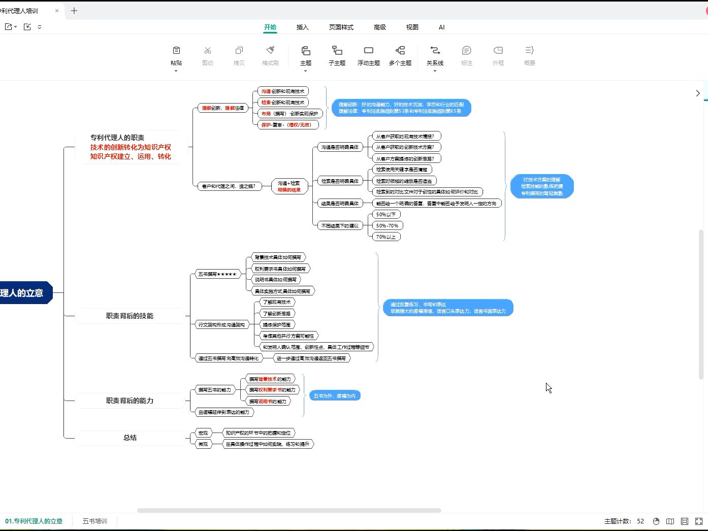This screenshot has height=531, width=708.
Task: Select the topic 职责背后的能力
Action: point(130,401)
